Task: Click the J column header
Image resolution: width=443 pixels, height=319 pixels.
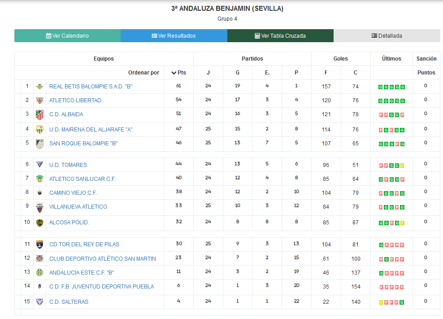Action: tap(208, 73)
